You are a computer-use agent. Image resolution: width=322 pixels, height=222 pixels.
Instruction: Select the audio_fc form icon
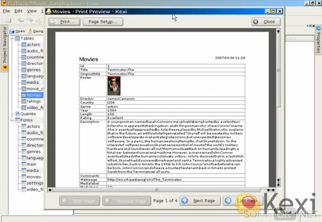(x=24, y=133)
